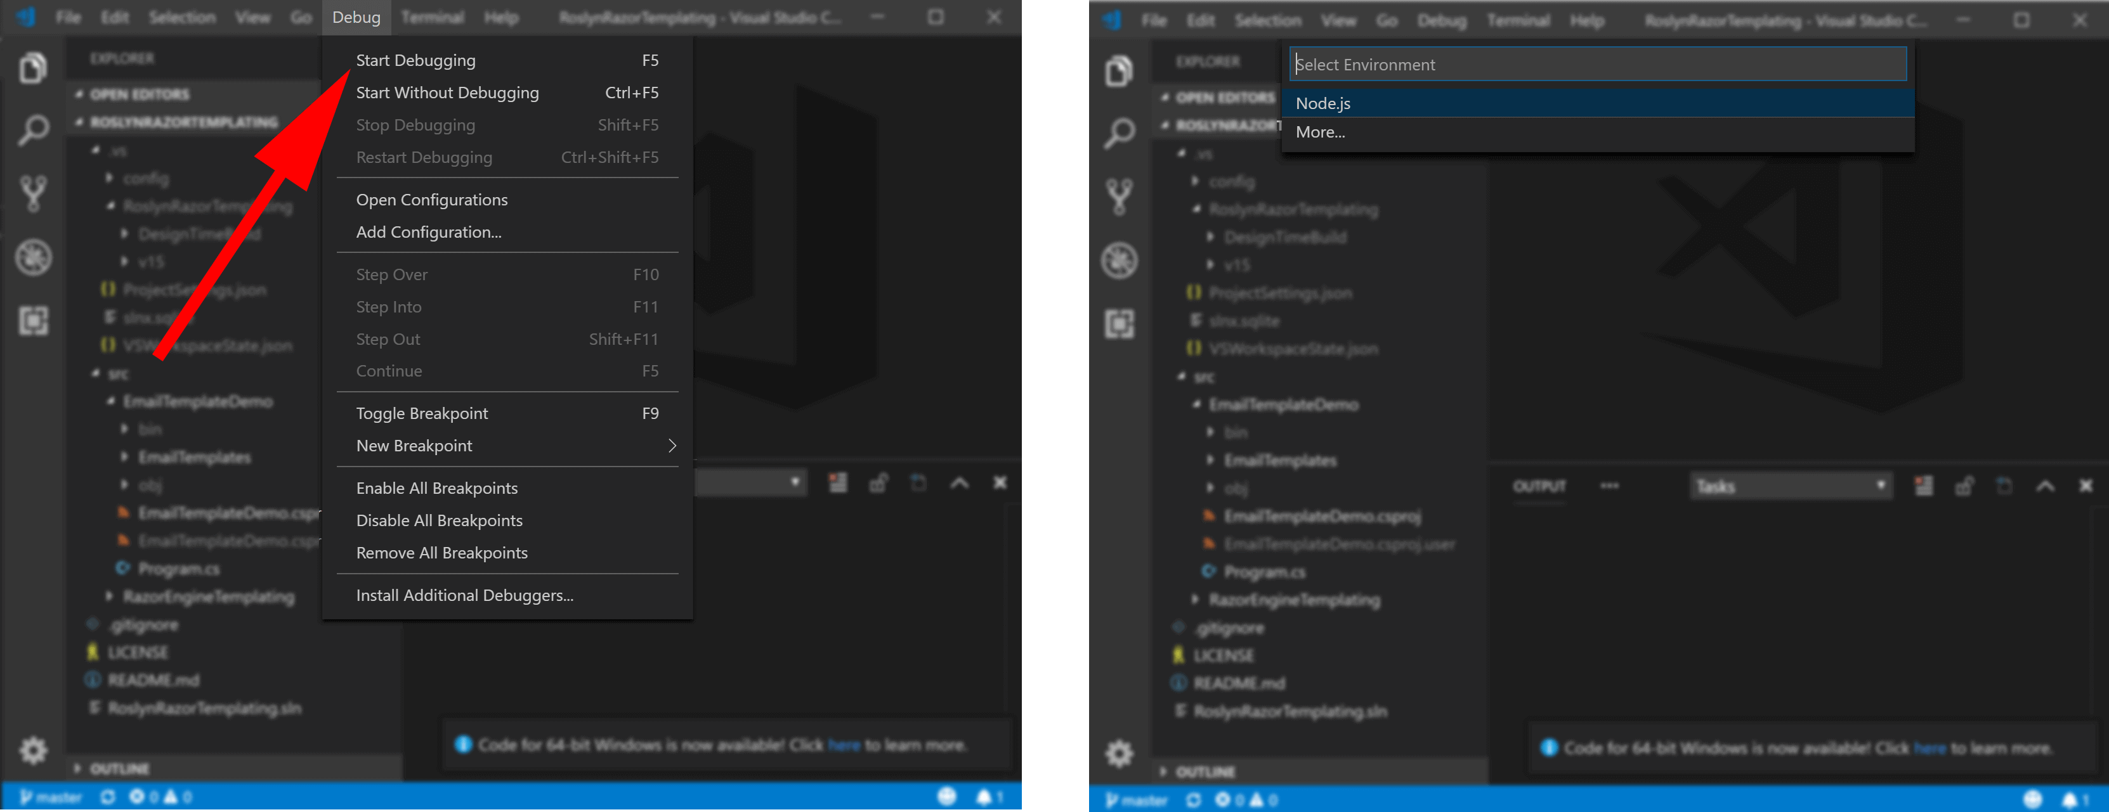Open output channel dropdown in left window

[x=751, y=483]
